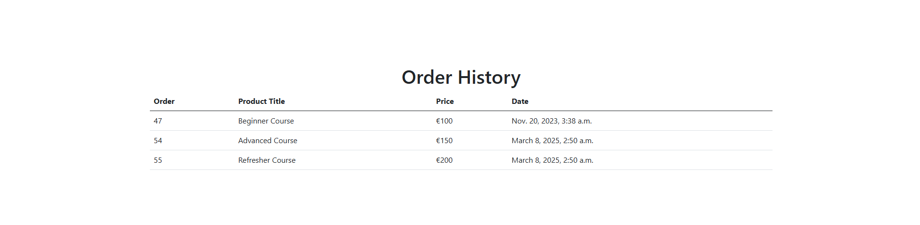Viewport: 920px width, 225px height.
Task: Click the Nov. 20, 2023 date cell
Action: (552, 121)
